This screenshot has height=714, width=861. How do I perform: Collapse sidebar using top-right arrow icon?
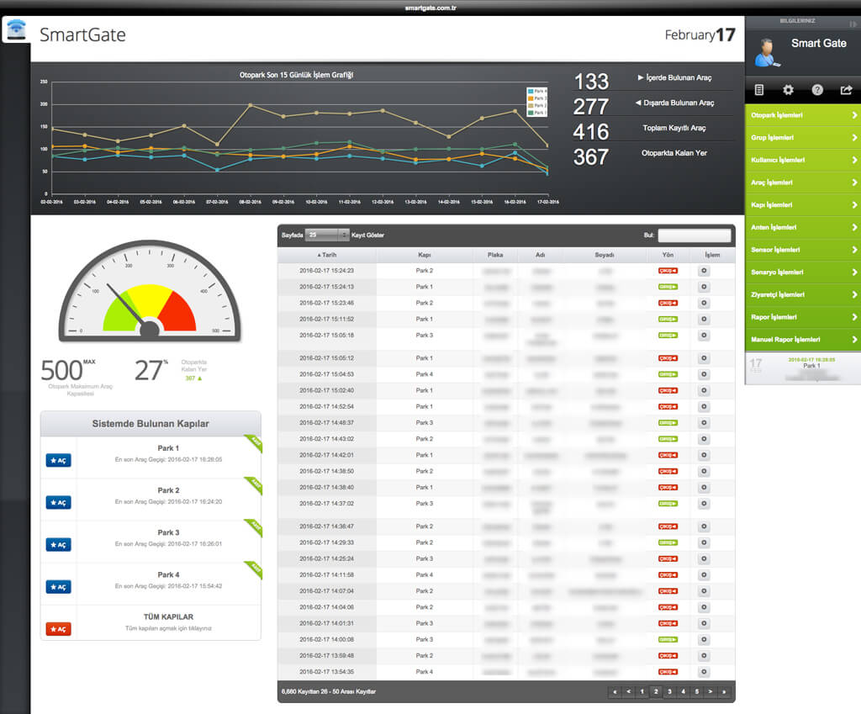[853, 24]
